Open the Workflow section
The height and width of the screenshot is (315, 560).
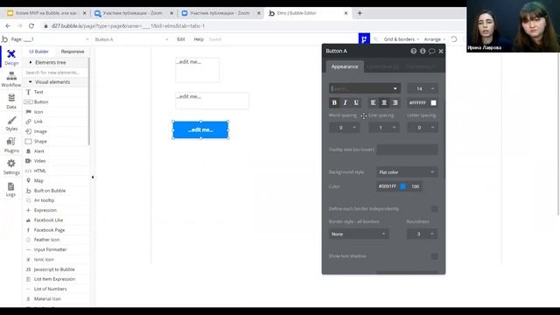point(11,80)
